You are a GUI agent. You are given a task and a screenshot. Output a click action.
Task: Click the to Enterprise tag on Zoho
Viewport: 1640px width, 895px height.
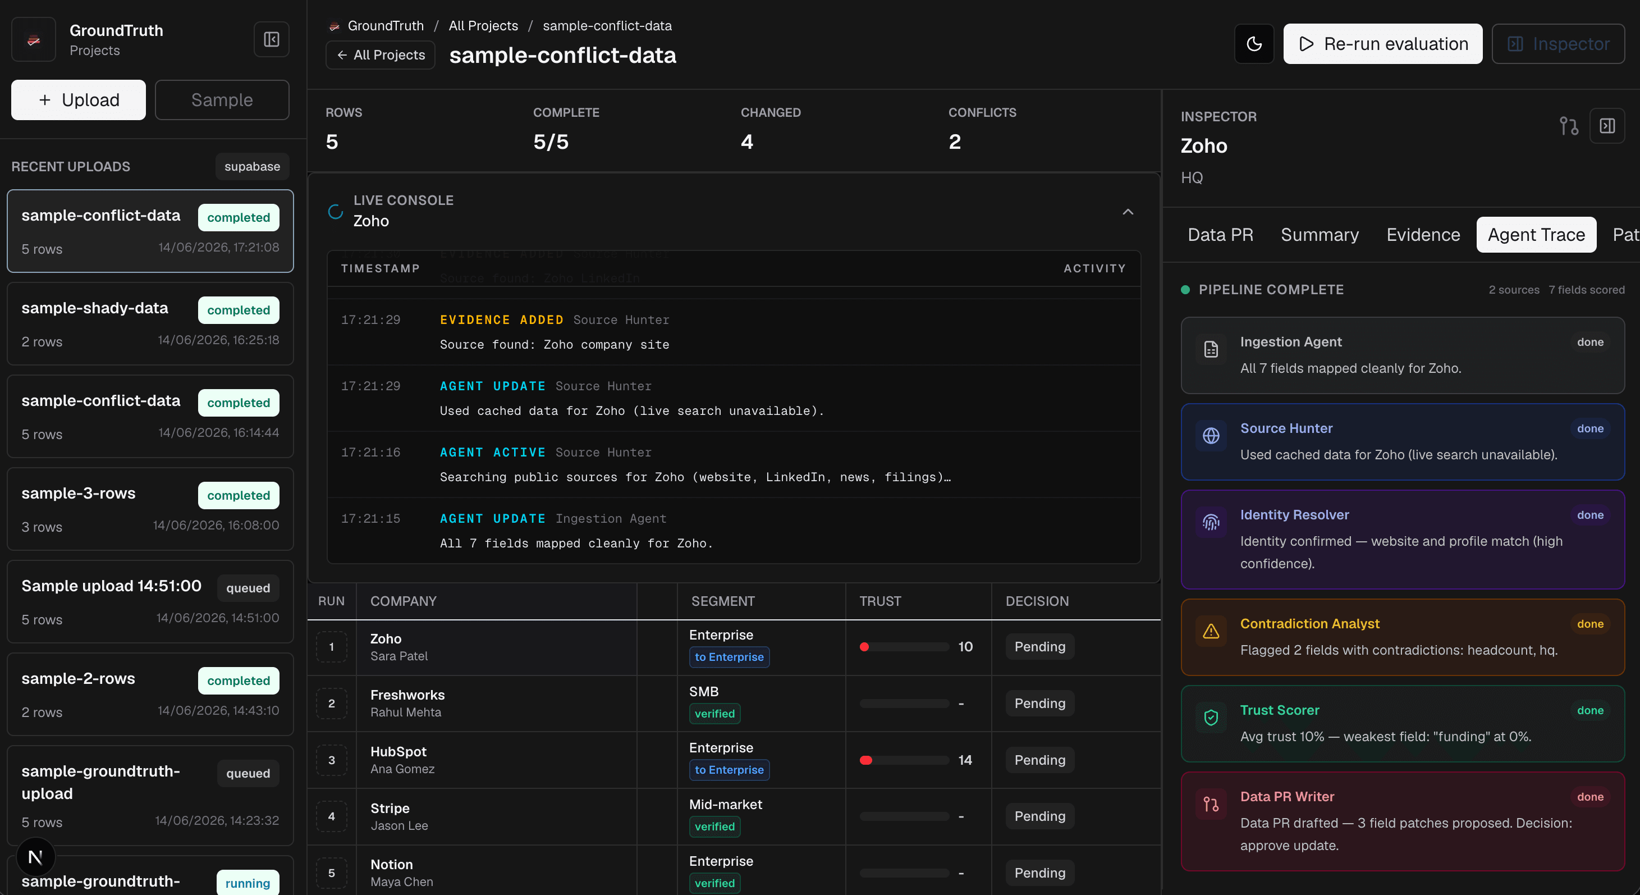[x=729, y=657]
